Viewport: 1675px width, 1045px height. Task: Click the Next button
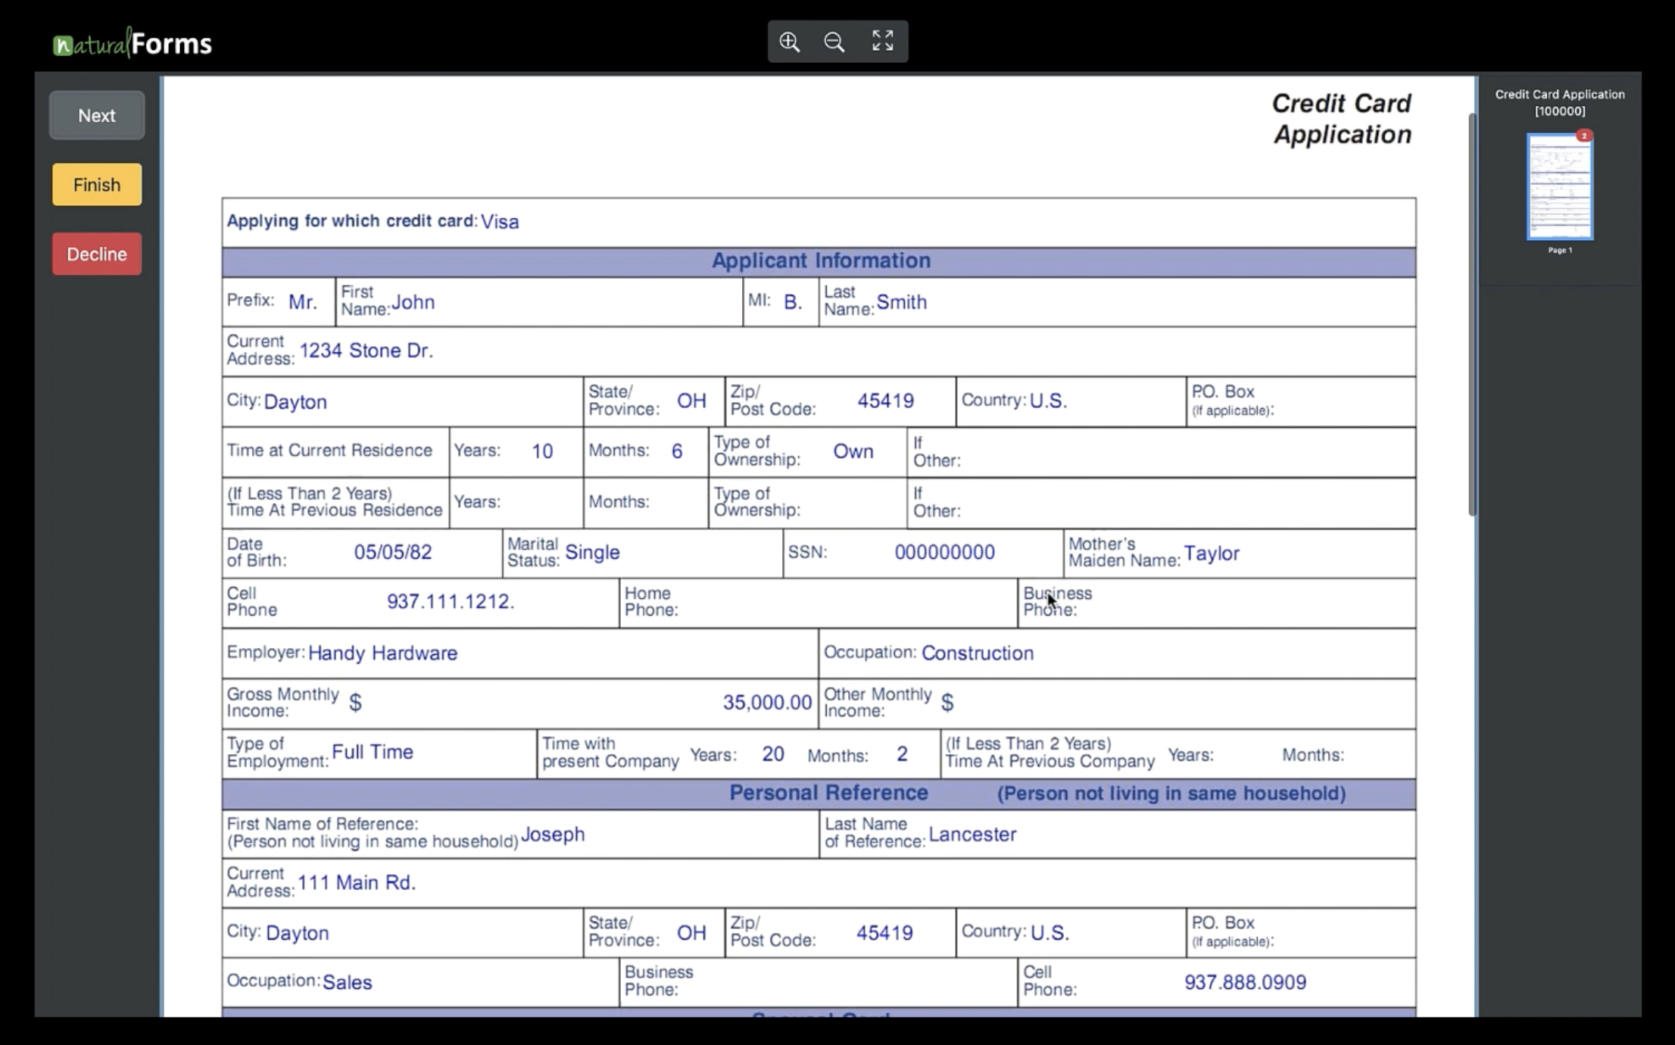click(x=97, y=115)
